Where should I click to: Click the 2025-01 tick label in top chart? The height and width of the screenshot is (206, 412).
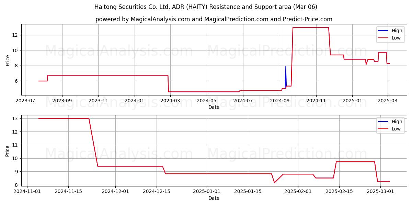[x=352, y=101]
